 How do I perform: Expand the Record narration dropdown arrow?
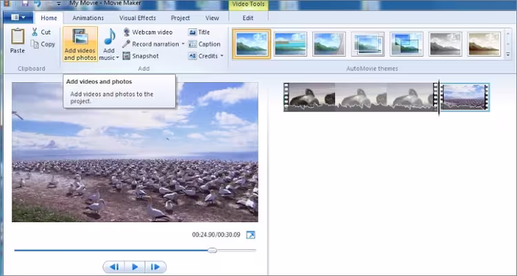click(183, 44)
